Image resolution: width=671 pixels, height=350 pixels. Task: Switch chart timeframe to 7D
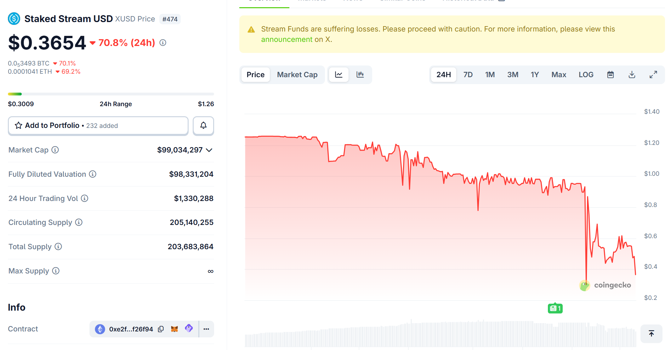tap(468, 74)
